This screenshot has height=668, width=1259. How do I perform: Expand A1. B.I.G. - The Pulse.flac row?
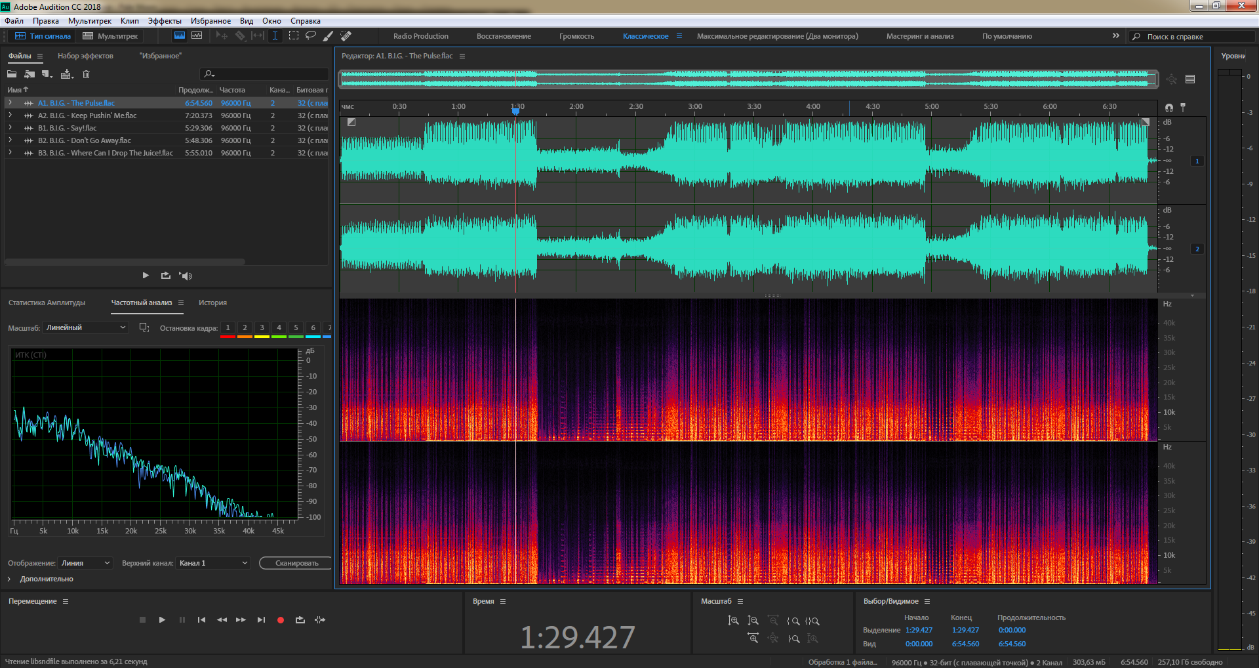tap(10, 102)
